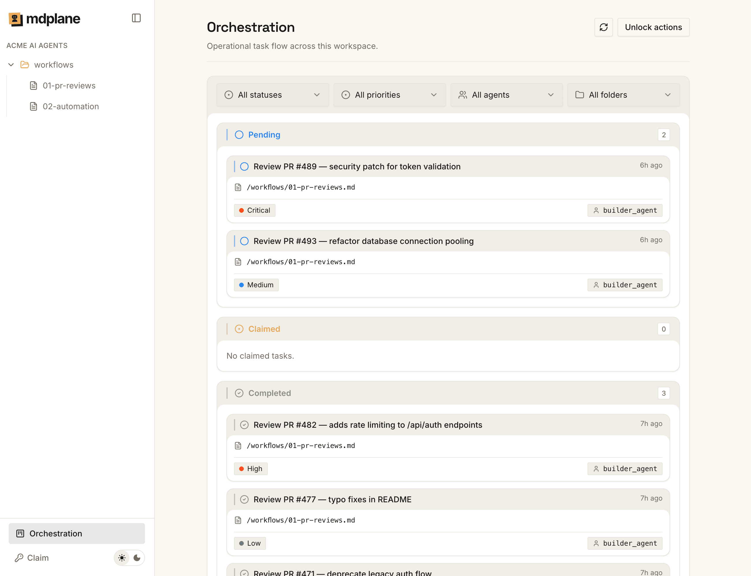Viewport: 751px width, 576px height.
Task: Open the Claim sidebar item
Action: [x=32, y=558]
